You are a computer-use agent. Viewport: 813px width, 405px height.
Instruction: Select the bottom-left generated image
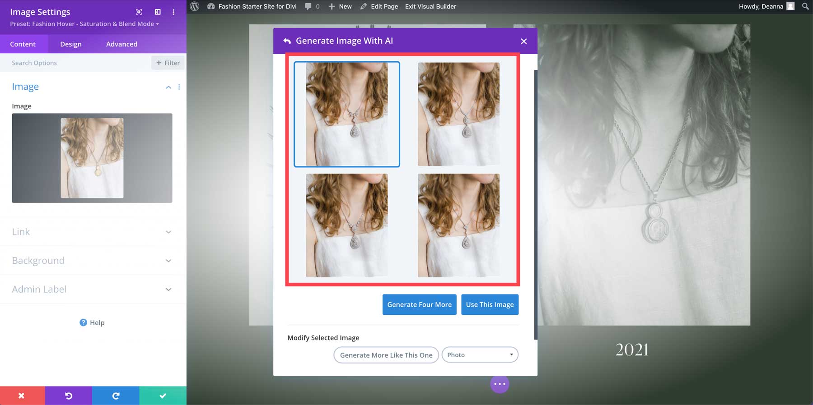coord(346,225)
